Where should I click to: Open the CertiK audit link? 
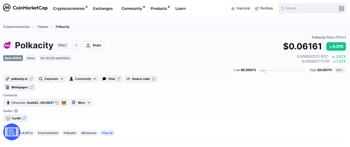(16, 118)
